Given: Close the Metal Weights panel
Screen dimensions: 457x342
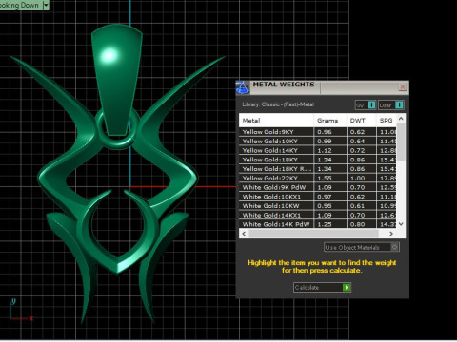Looking at the screenshot, I should 403,86.
